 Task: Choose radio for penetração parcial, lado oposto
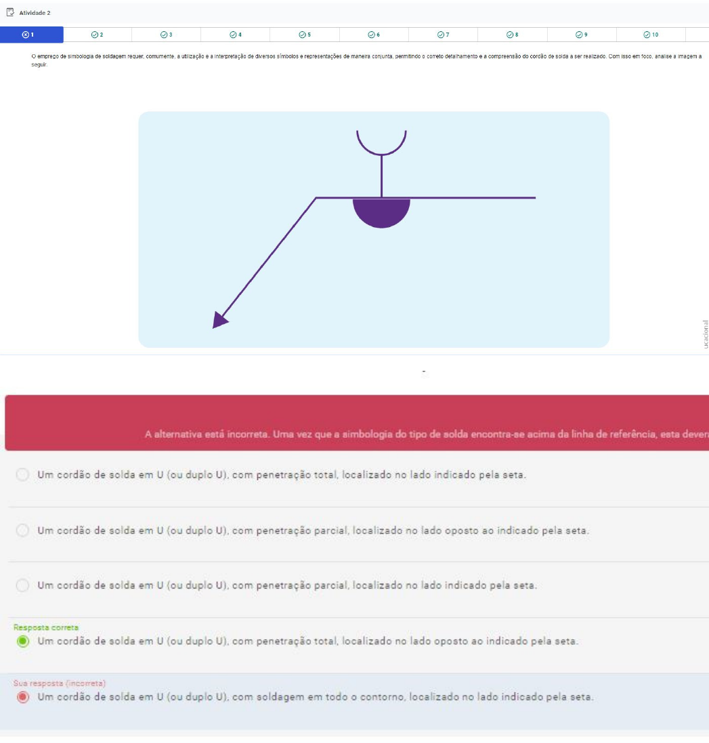point(22,531)
